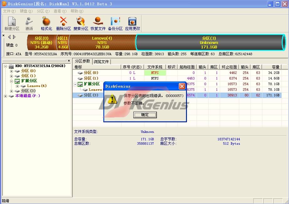Select 分区(3) in the left tree
This screenshot has width=289, height=204.
point(28,91)
